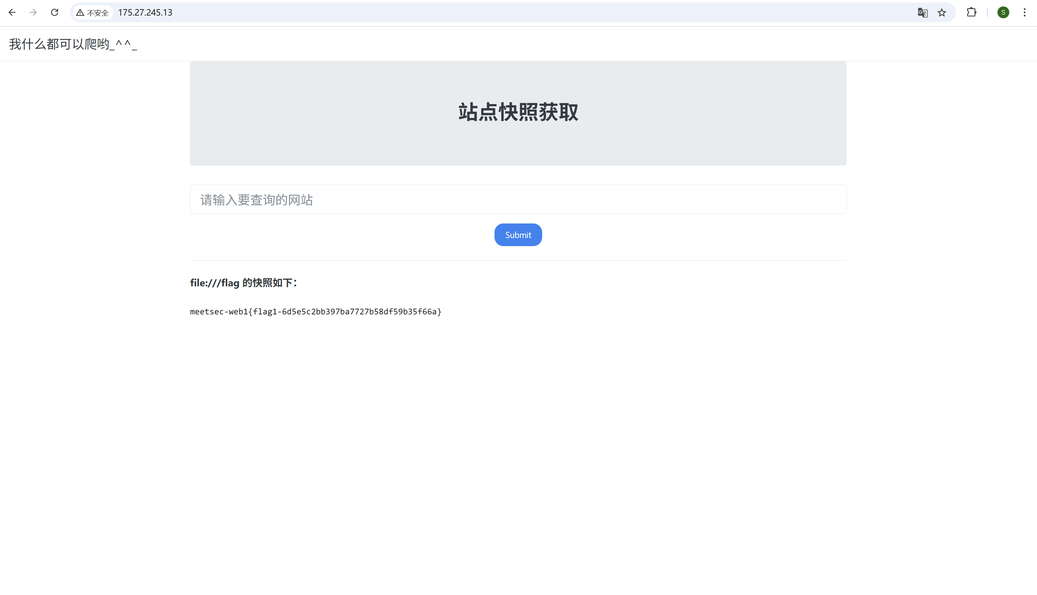Click the 请输入要查询的网站 input field
This screenshot has width=1037, height=595.
518,199
